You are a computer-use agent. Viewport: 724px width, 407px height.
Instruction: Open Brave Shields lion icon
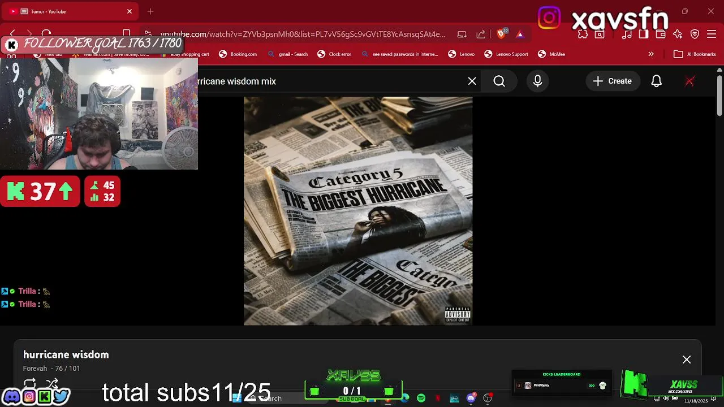[501, 34]
